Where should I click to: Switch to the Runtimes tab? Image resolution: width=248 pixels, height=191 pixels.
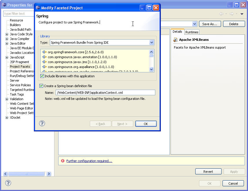click(192, 32)
